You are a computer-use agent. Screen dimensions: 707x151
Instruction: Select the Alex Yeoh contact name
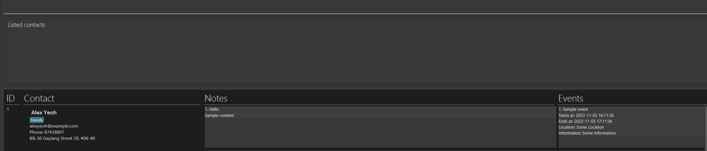coord(44,112)
